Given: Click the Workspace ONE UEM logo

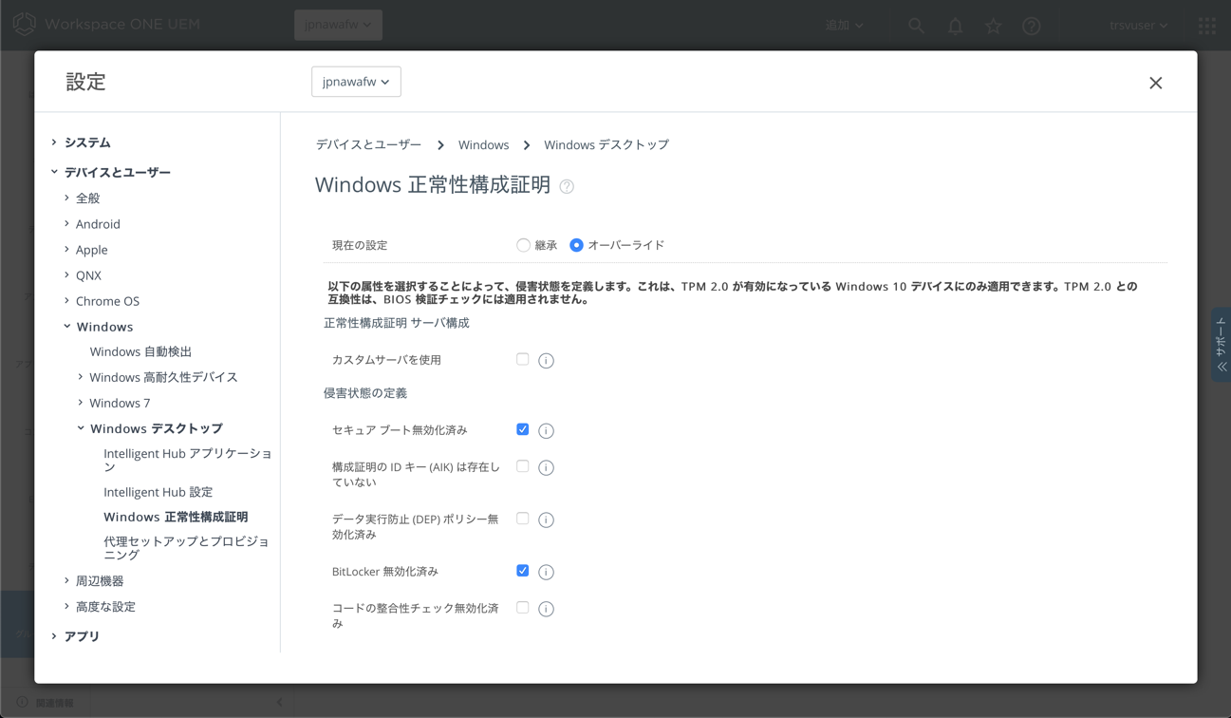Looking at the screenshot, I should pyautogui.click(x=106, y=25).
